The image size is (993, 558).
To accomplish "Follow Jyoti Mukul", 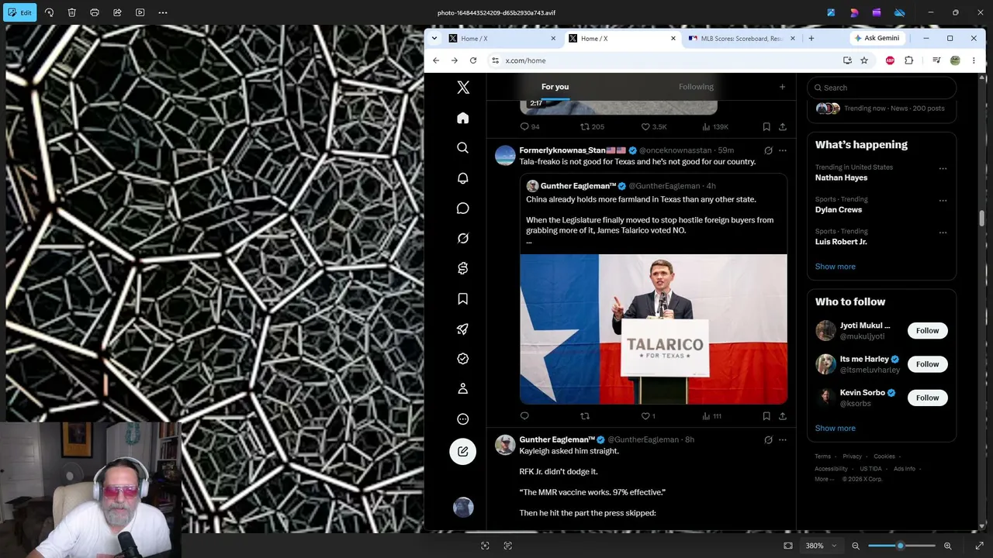I will click(927, 330).
